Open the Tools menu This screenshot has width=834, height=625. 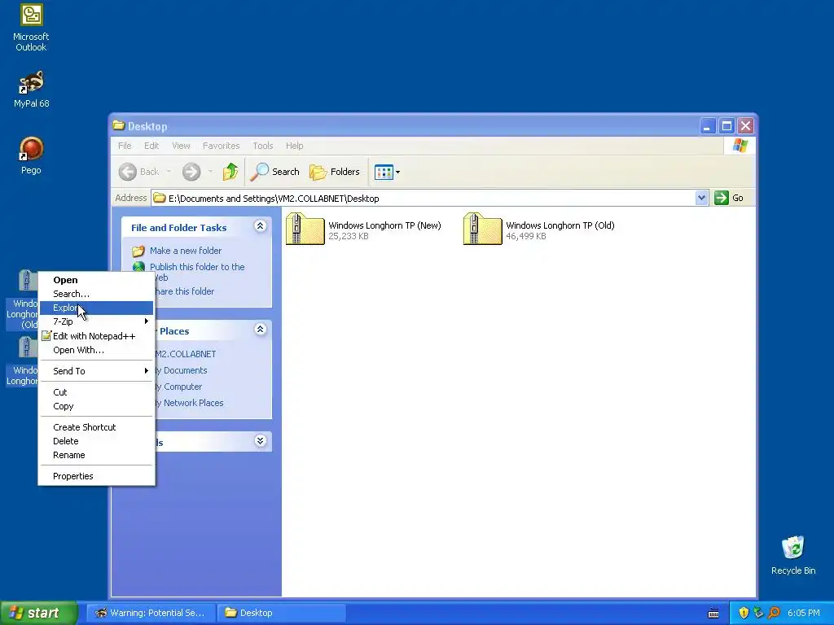[263, 146]
